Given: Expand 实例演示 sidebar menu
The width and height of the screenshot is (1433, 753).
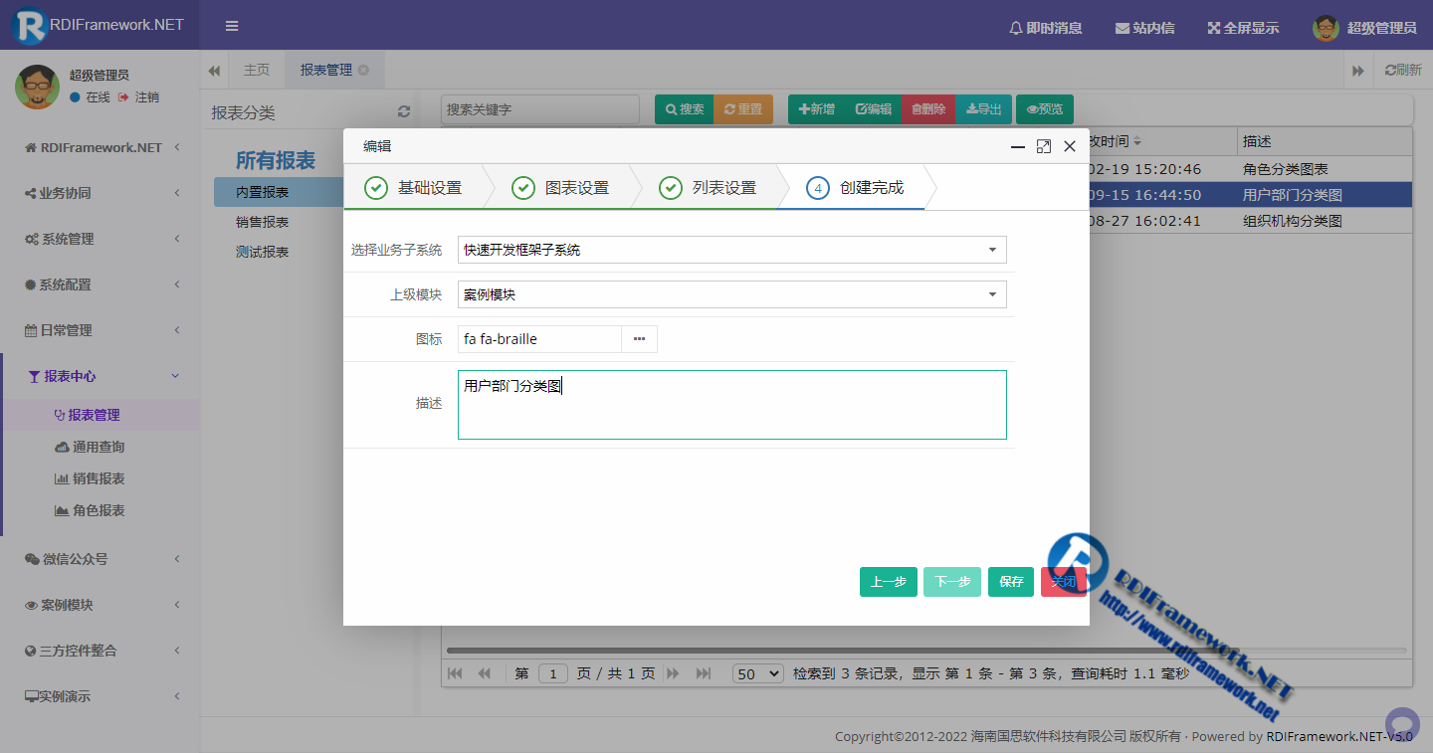Looking at the screenshot, I should tap(100, 696).
